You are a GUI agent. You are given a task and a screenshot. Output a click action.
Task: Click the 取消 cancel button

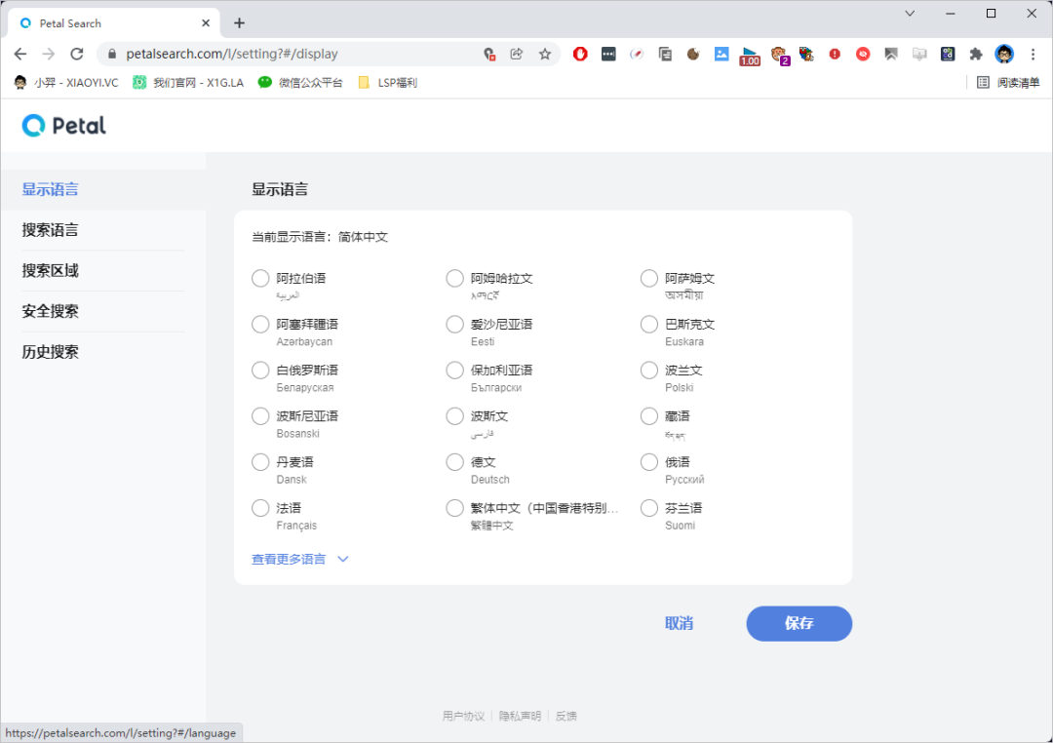[x=679, y=623]
